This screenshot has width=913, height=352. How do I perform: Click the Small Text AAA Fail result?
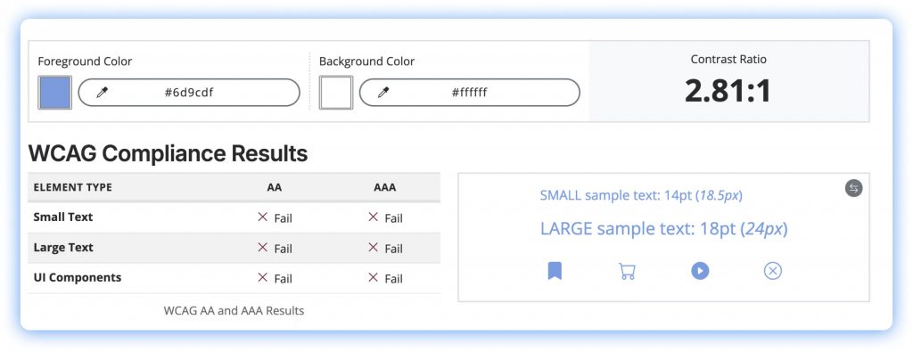(x=385, y=218)
